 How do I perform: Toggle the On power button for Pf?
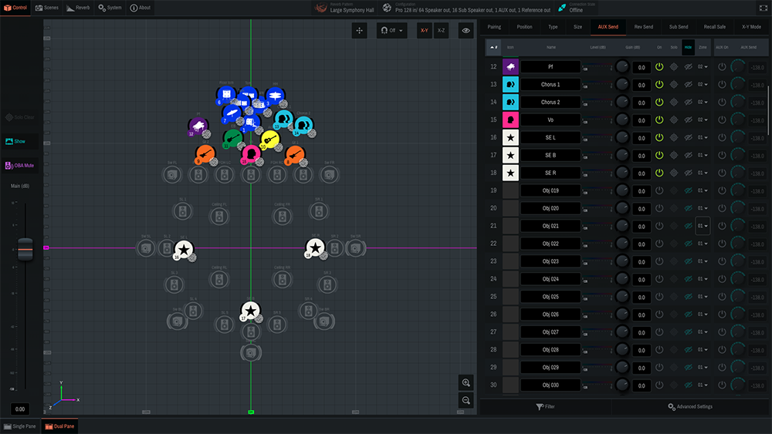pos(659,67)
